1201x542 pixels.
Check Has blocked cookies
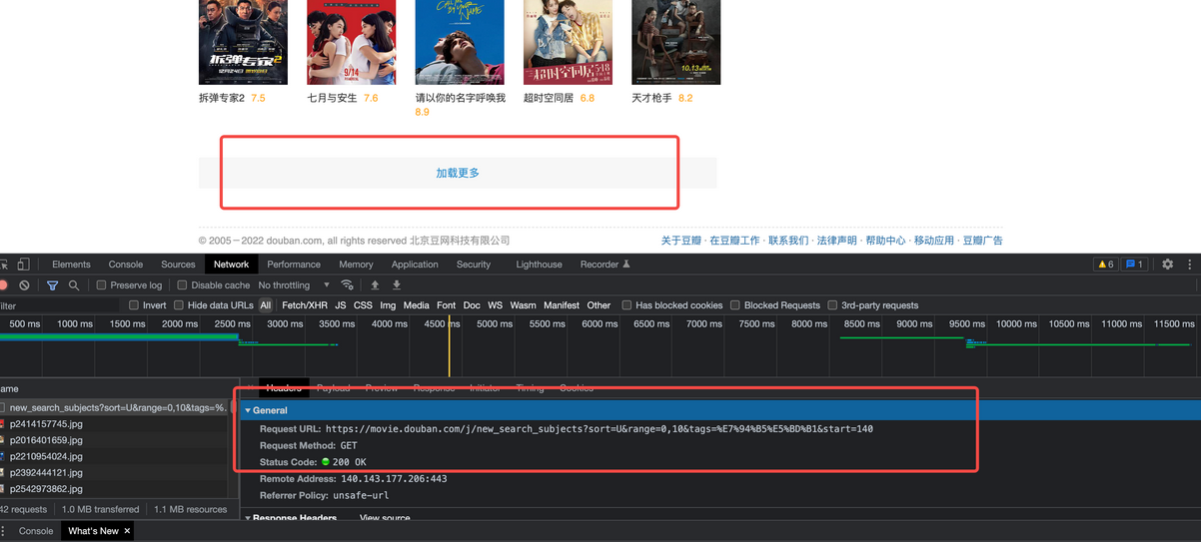[626, 305]
